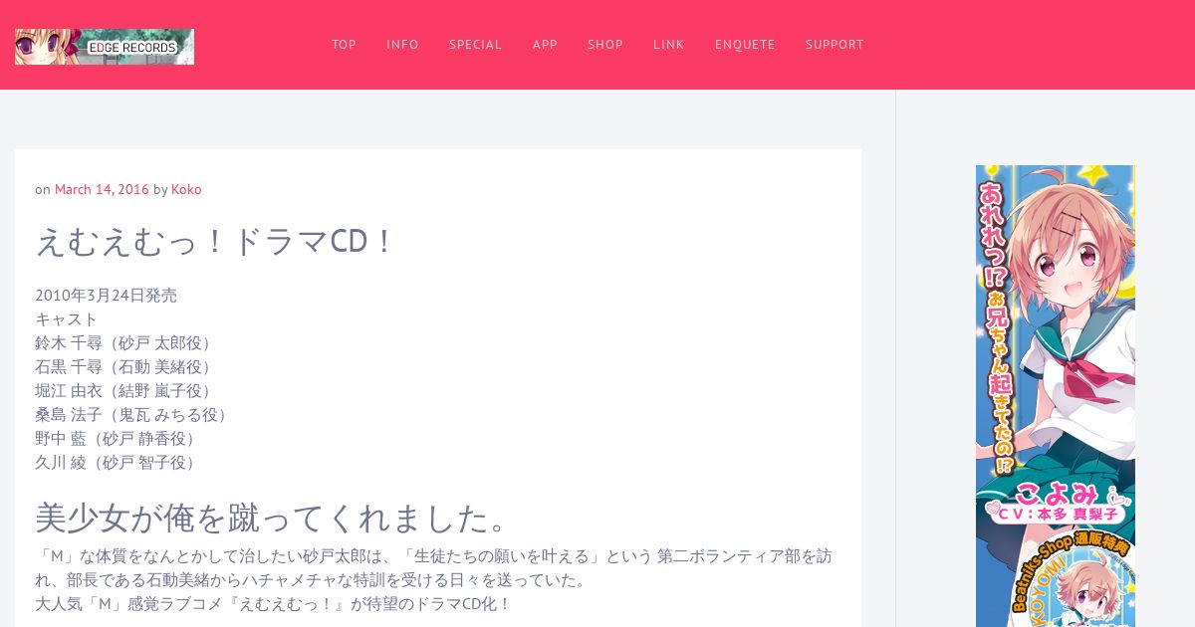
Task: Click the 久川 綾（砂戸 智子役） cast line
Action: click(119, 463)
